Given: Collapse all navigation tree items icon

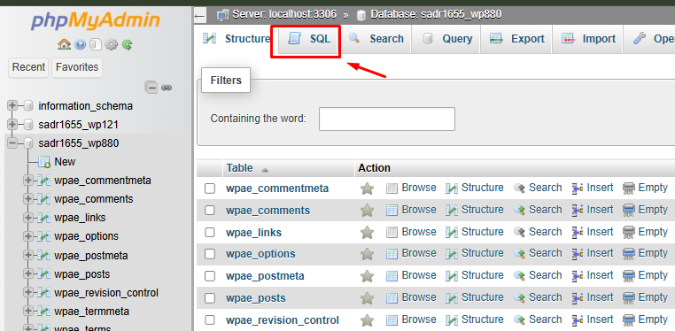Looking at the screenshot, I should pos(151,88).
